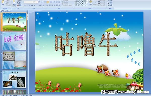Click the Delete slide button
The height and width of the screenshot is (96, 151).
click(19, 5)
